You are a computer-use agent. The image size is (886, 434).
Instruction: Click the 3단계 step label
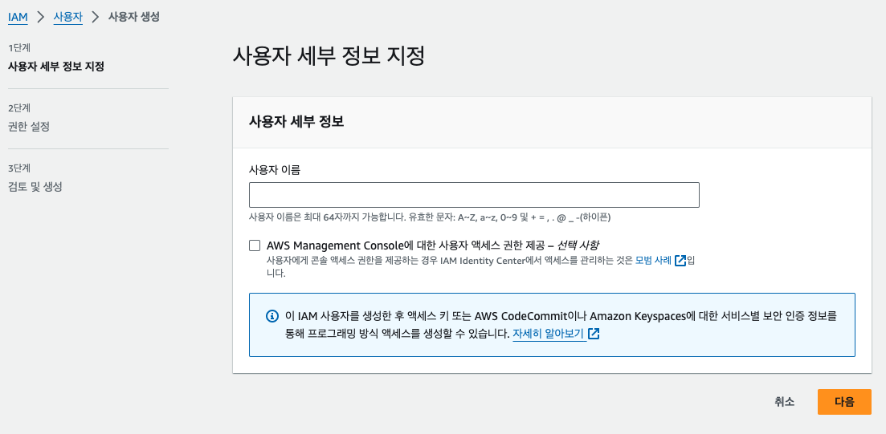(19, 168)
